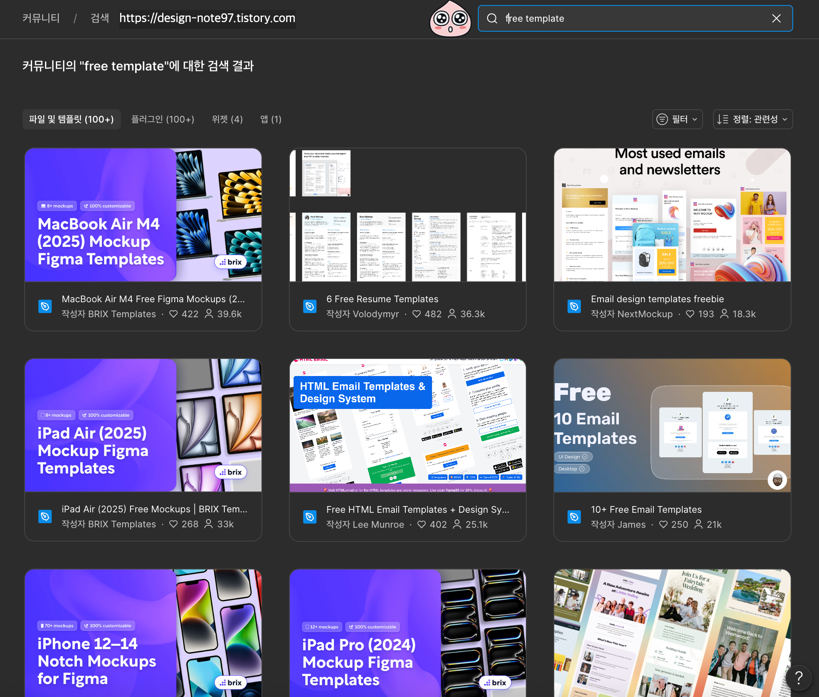
Task: Open author Lee Munroe profile
Action: (x=379, y=524)
